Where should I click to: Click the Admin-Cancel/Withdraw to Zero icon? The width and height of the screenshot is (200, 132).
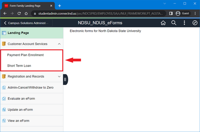point(4,88)
